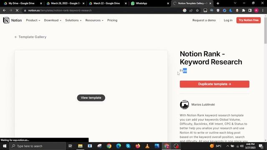Expand the Solutions menu

73,20
